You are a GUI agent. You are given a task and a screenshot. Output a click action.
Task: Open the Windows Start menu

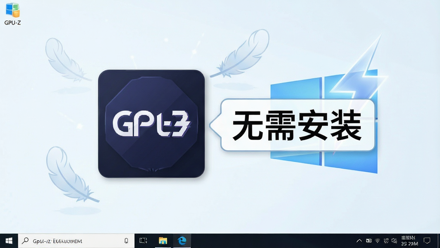tap(9, 241)
